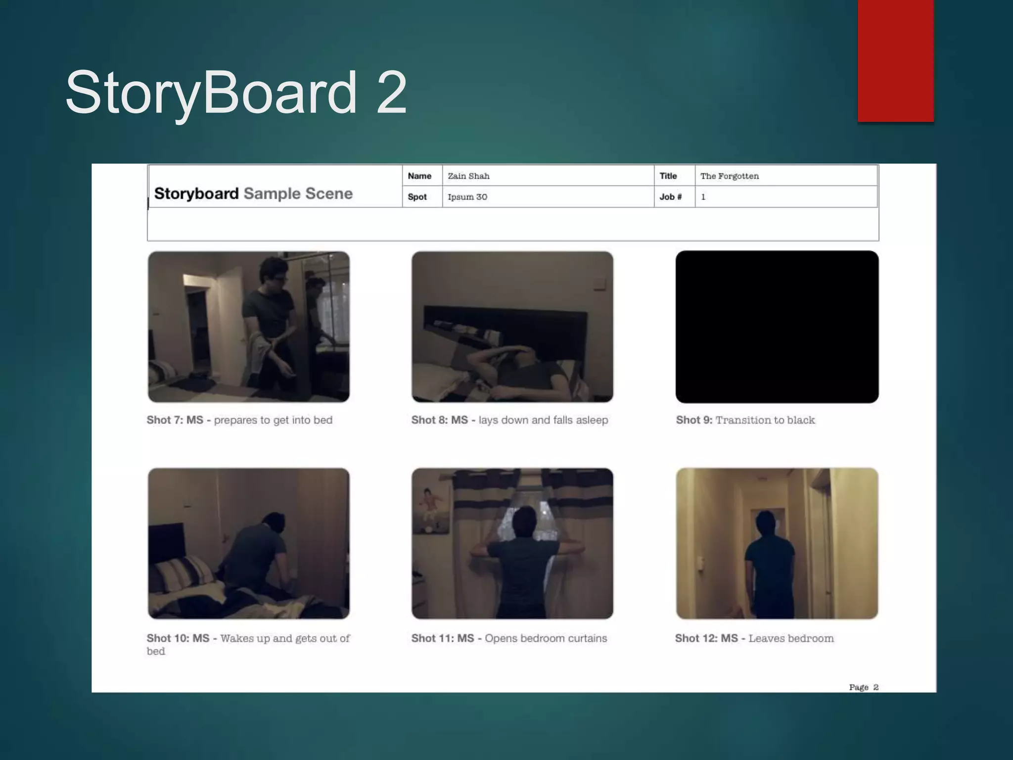Click the caption 'Leaves bedroom'

791,638
